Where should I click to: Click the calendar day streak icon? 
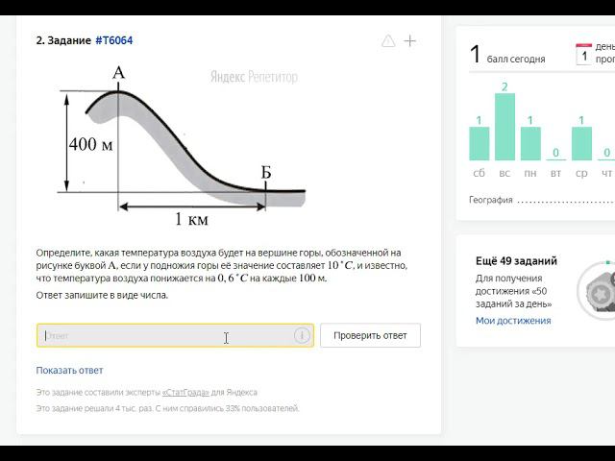(583, 54)
